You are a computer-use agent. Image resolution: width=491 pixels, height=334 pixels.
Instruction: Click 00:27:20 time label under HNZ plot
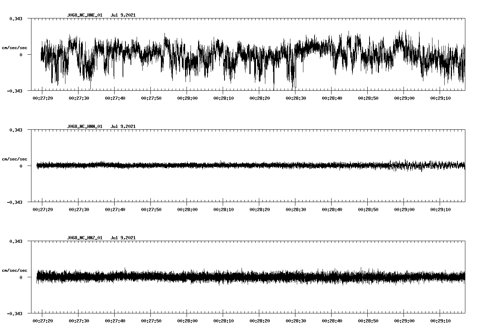(43, 321)
